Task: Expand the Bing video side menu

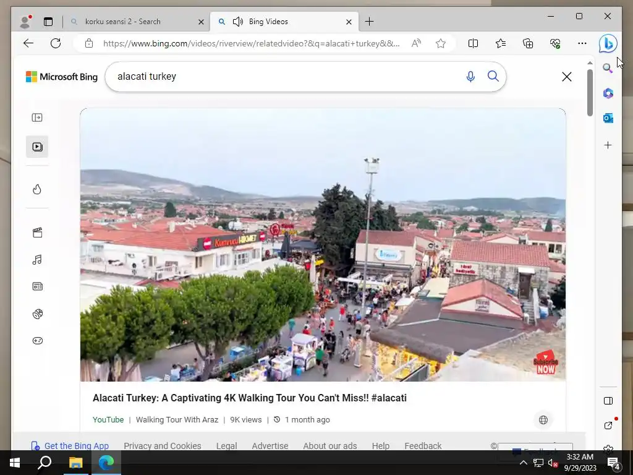Action: coord(37,118)
